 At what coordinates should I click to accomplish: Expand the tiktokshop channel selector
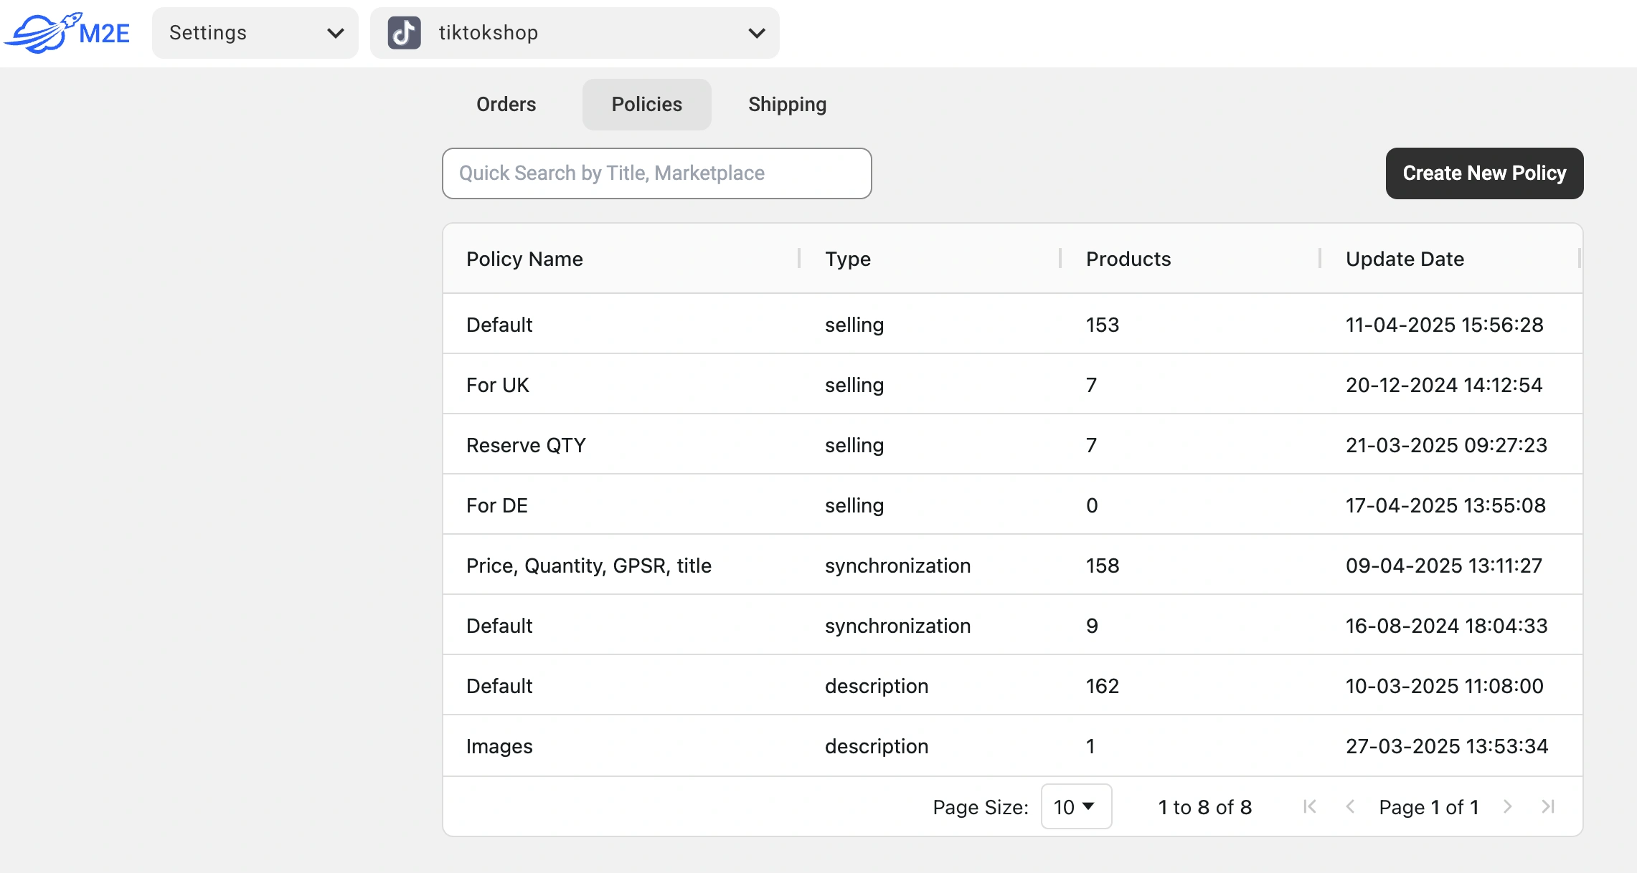[575, 33]
